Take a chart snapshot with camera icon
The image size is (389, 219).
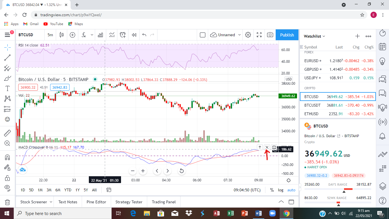coord(270,35)
